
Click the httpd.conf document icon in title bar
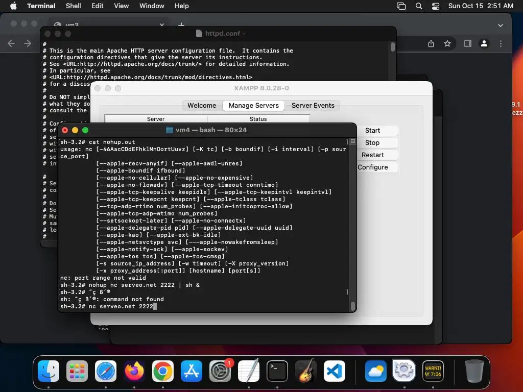[199, 33]
